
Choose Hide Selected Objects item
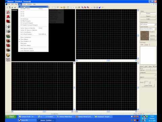click(x=33, y=48)
